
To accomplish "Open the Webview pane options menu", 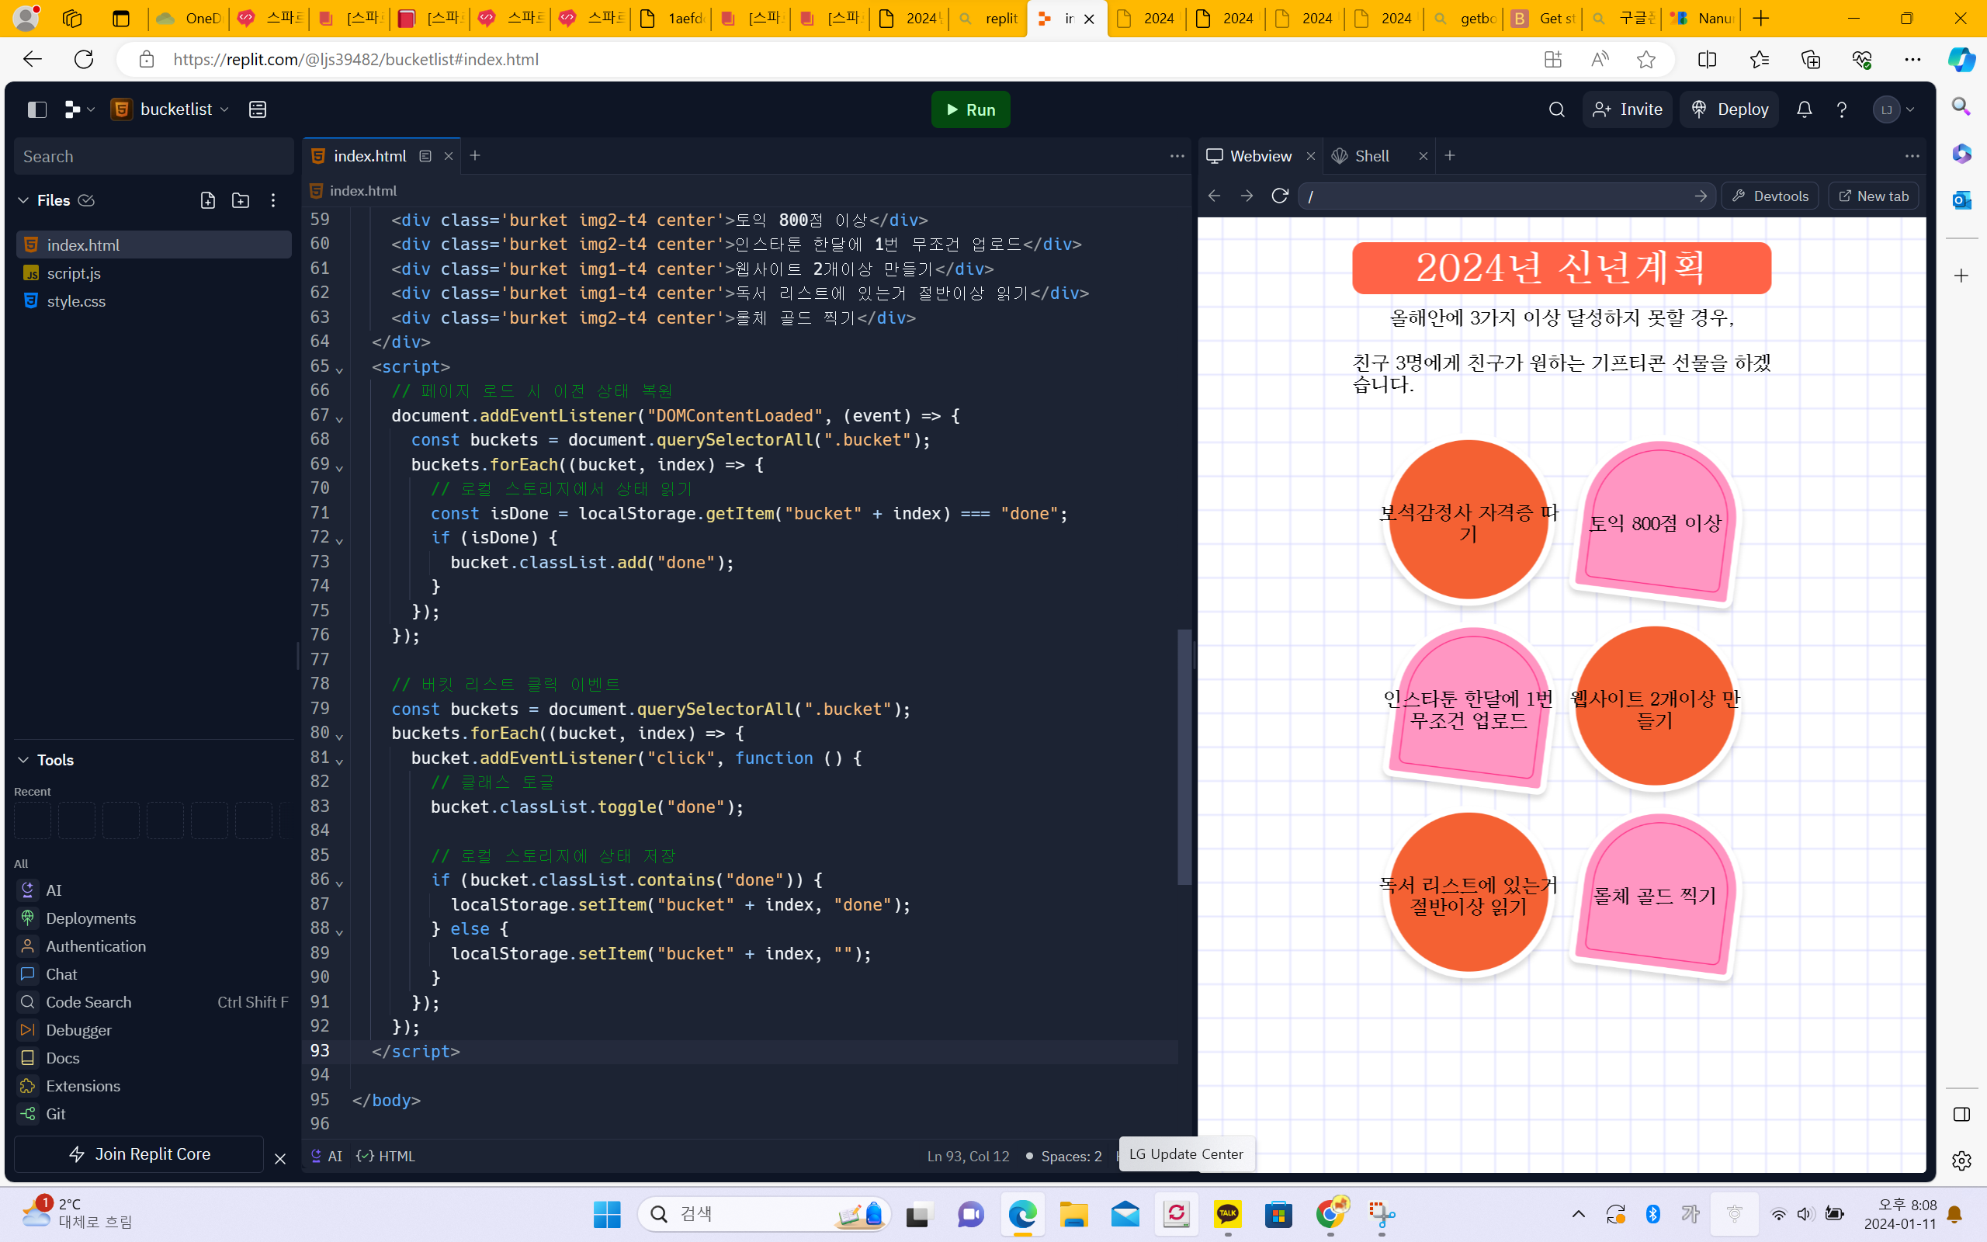I will [1912, 156].
